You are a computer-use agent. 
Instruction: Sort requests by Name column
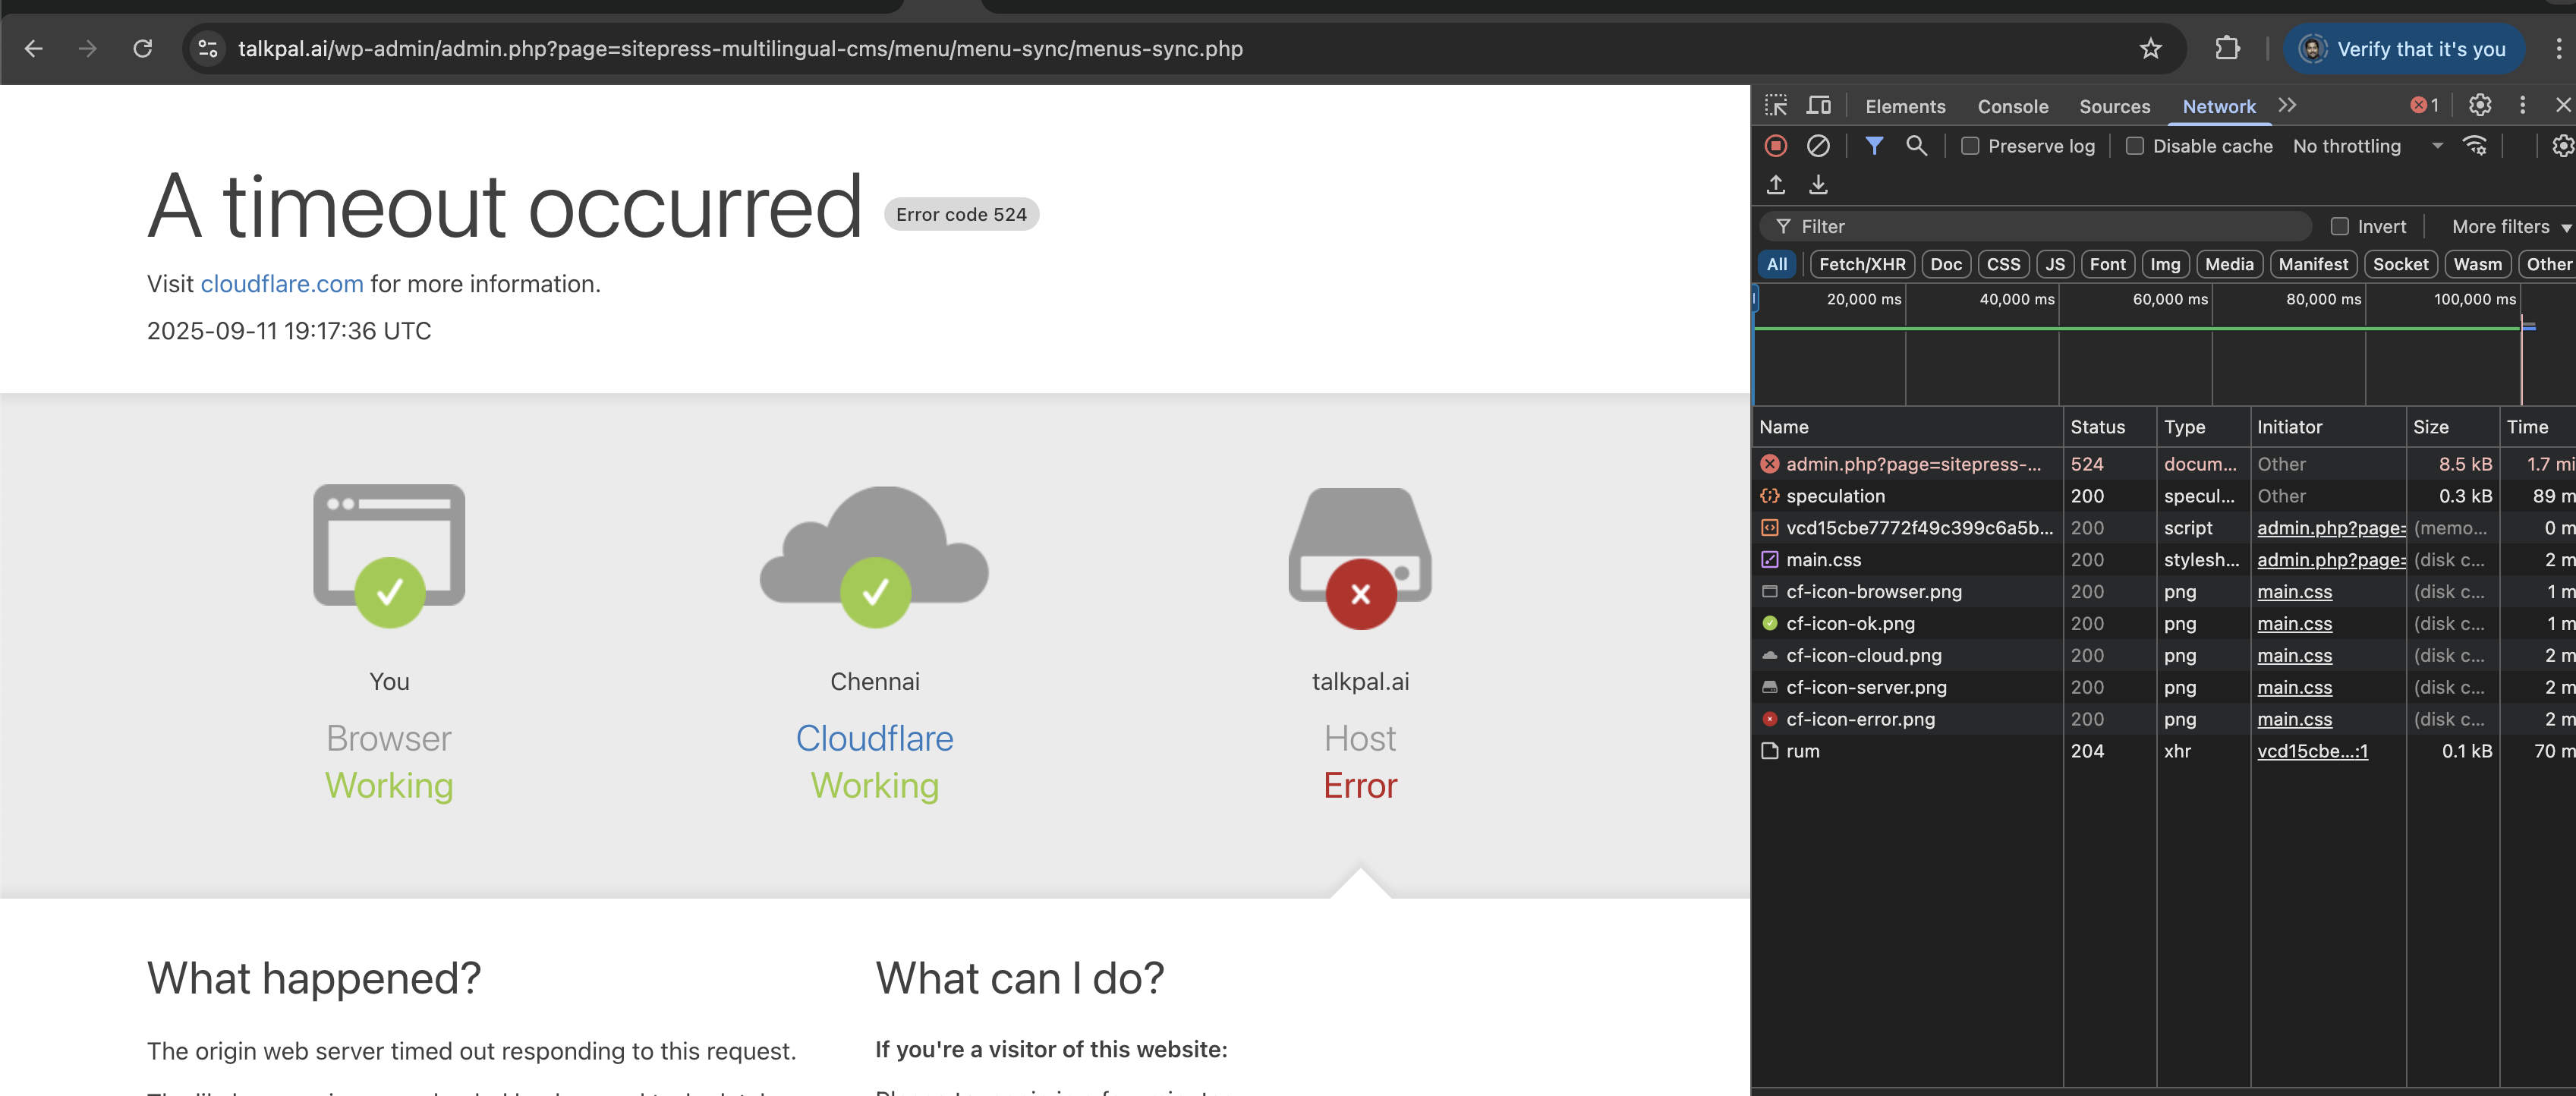click(1907, 427)
